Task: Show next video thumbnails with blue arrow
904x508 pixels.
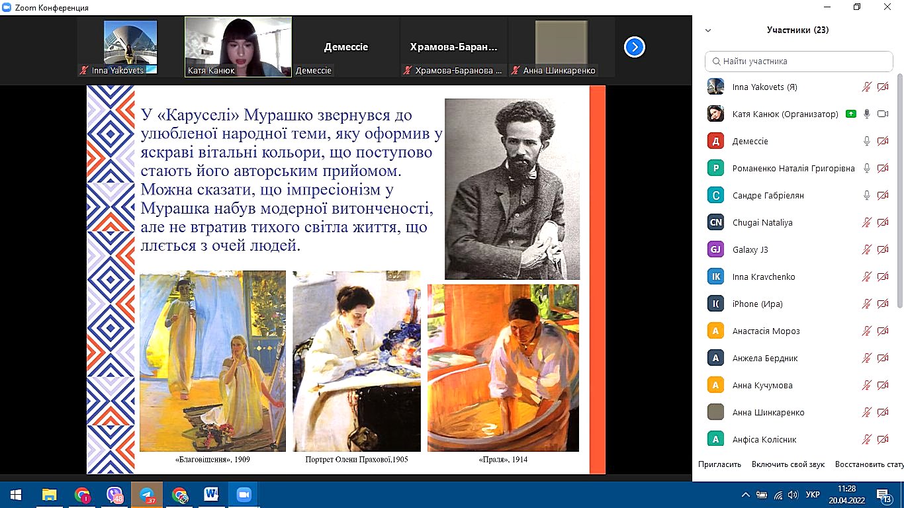Action: click(635, 47)
